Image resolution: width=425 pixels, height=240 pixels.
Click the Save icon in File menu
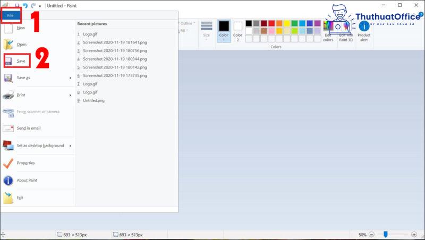point(9,62)
